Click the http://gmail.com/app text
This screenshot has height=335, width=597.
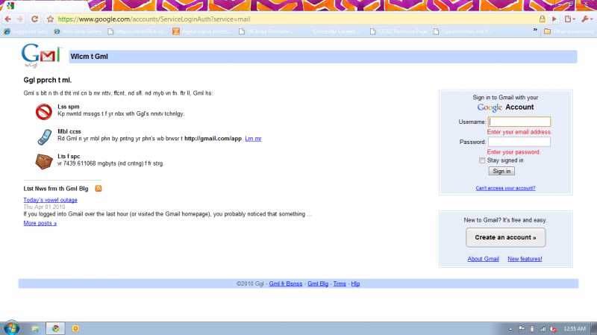pyautogui.click(x=213, y=139)
